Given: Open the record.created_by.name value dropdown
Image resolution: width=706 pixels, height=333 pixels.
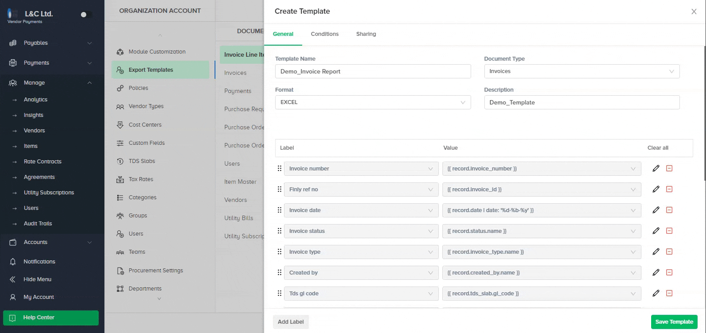Looking at the screenshot, I should 541,273.
